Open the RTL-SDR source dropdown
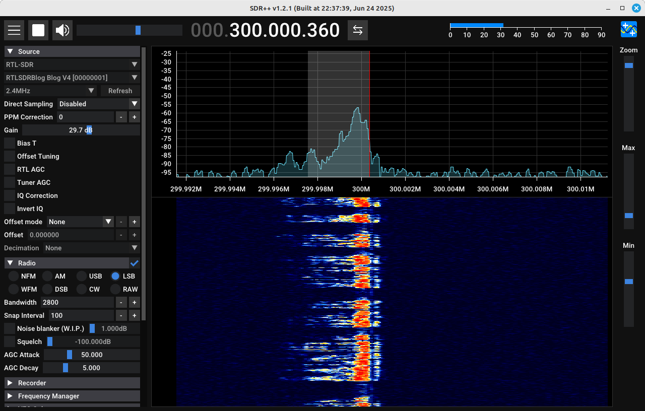Image resolution: width=645 pixels, height=411 pixels. pyautogui.click(x=72, y=64)
